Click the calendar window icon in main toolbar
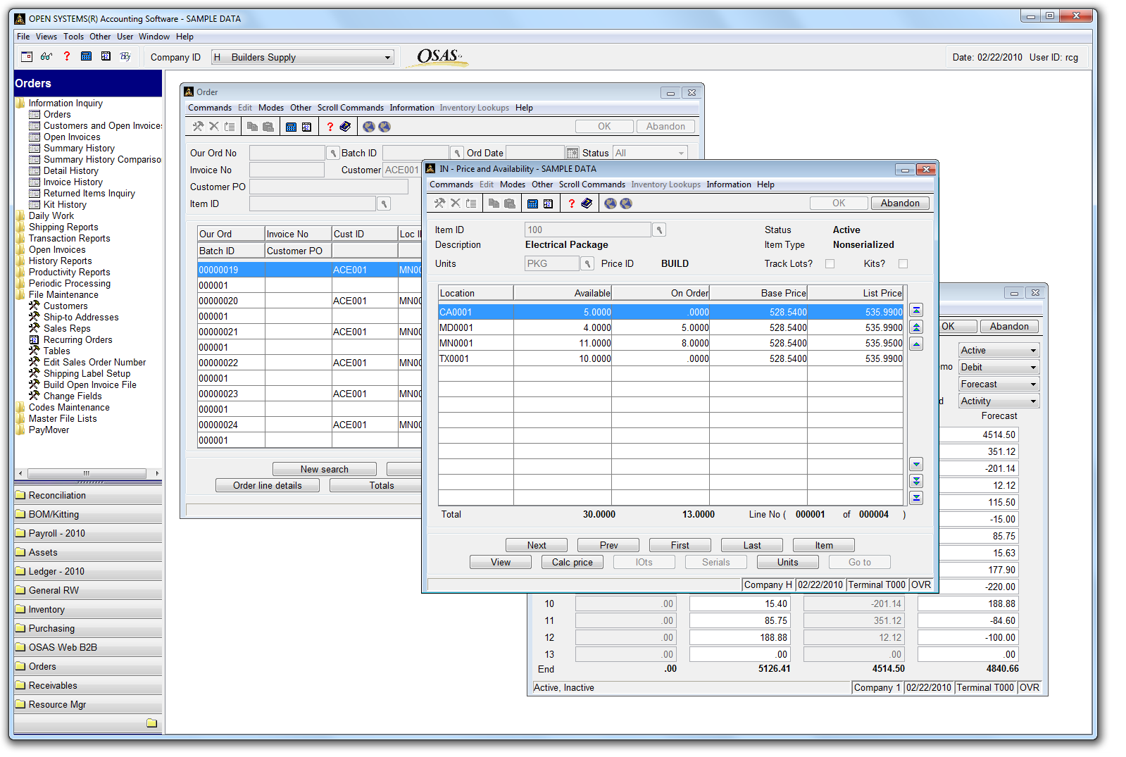The height and width of the screenshot is (757, 1126). coord(27,56)
